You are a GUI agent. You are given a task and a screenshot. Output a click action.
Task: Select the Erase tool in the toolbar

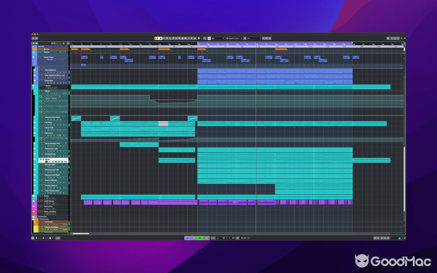coord(167,39)
